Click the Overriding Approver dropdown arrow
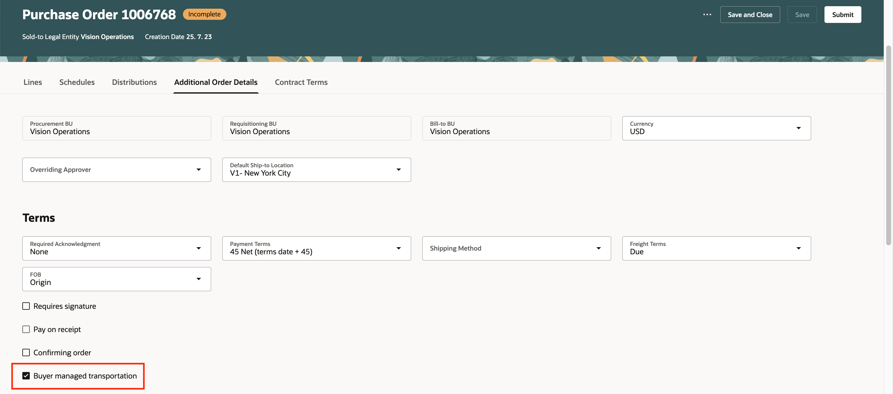Screen dimensions: 893x394 199,170
